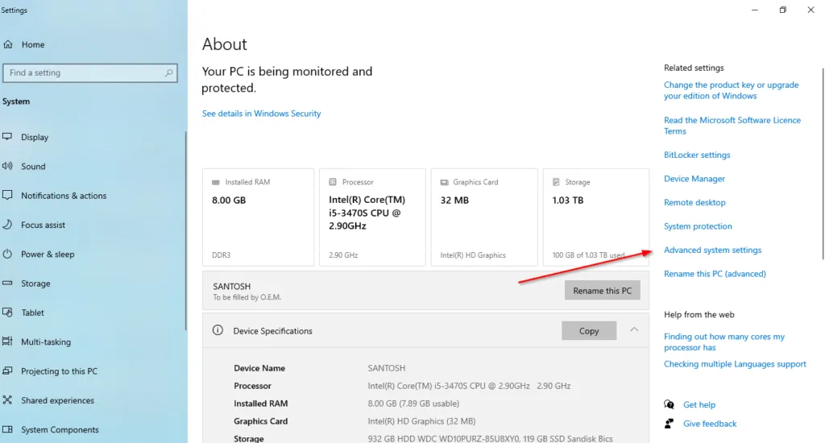Viewport: 825px width, 443px height.
Task: Click the right-side vertical scrollbar
Action: pyautogui.click(x=821, y=161)
